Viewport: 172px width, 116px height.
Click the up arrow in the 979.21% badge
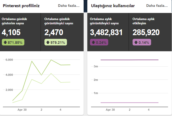click(48, 42)
